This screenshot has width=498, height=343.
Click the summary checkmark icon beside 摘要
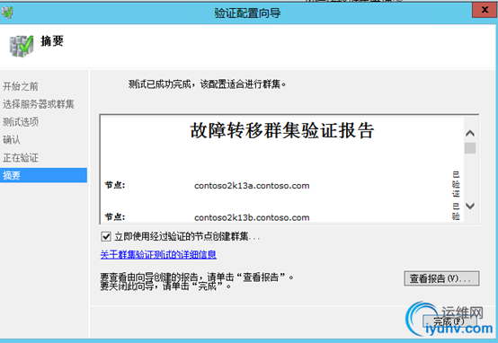22,46
